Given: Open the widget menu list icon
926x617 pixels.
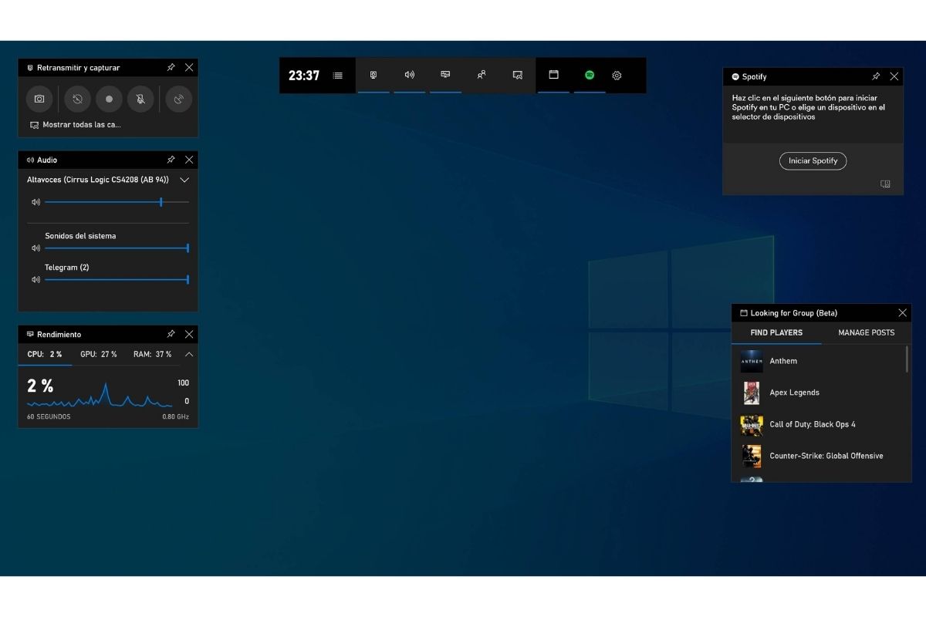Looking at the screenshot, I should point(337,76).
